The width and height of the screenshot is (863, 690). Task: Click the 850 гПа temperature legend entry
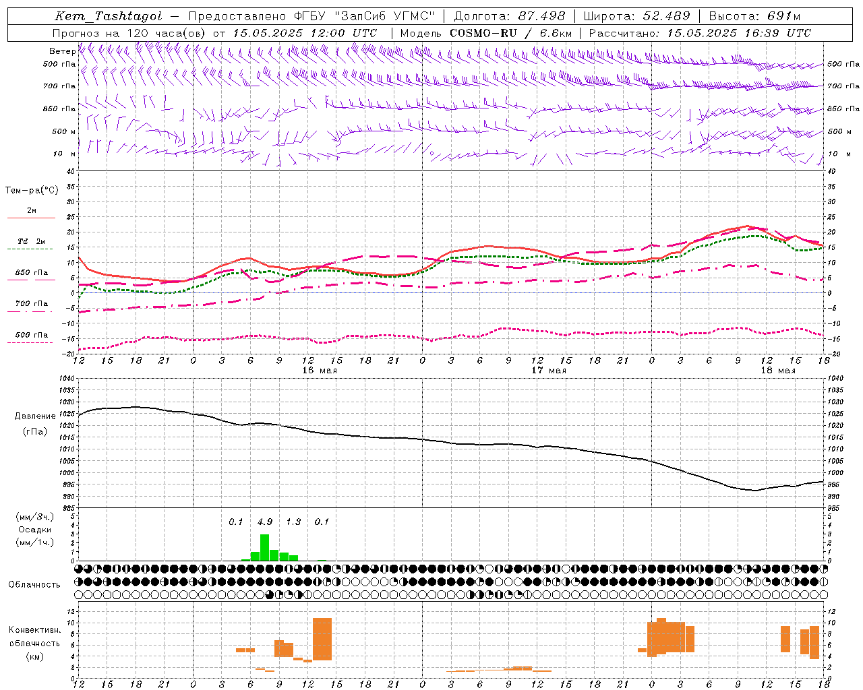[x=31, y=273]
